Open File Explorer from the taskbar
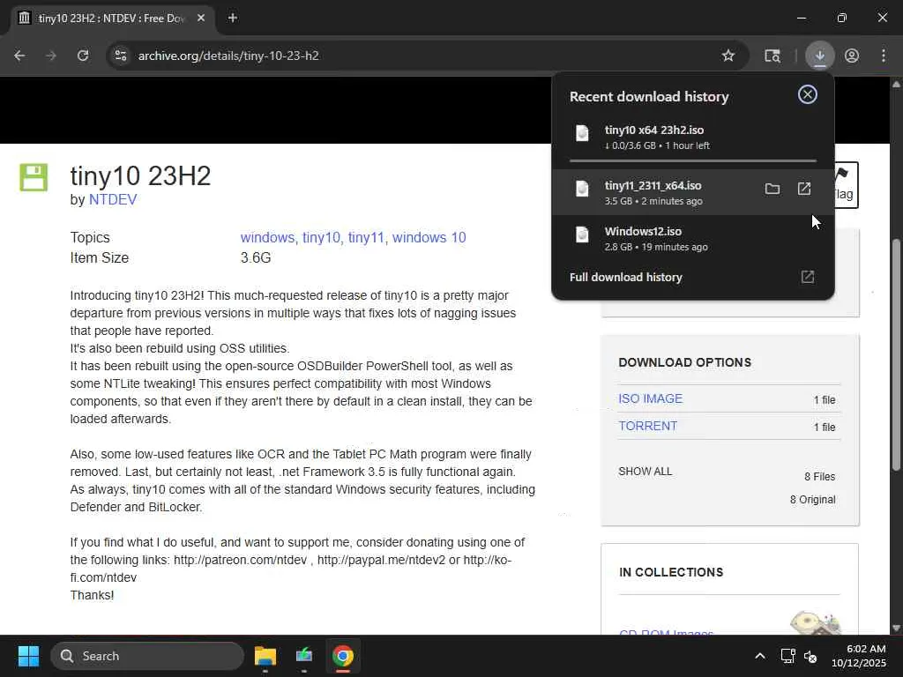Screen dimensions: 903x677 (x=265, y=656)
